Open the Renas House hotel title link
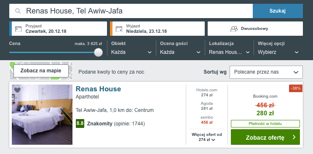Viewport: 313px width, 154px height. [x=98, y=89]
